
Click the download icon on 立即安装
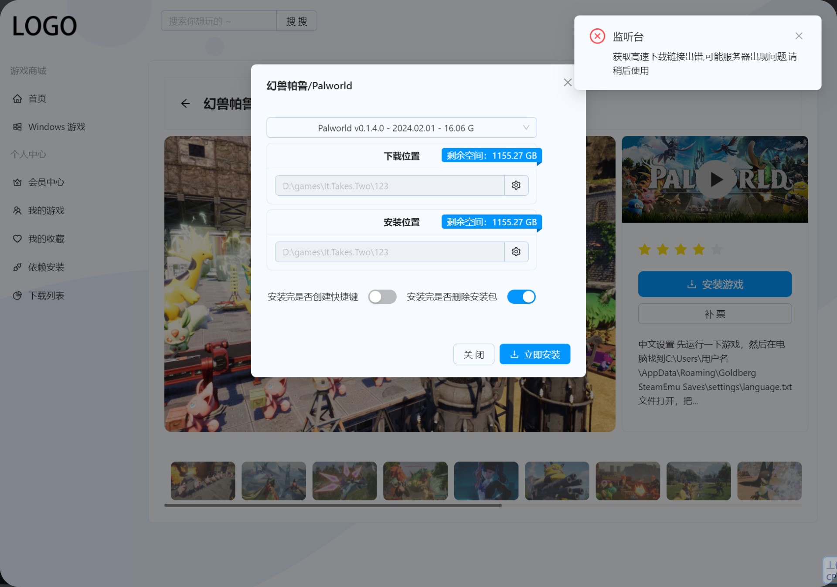[514, 354]
